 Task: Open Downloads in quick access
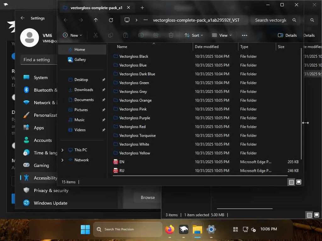click(x=84, y=90)
